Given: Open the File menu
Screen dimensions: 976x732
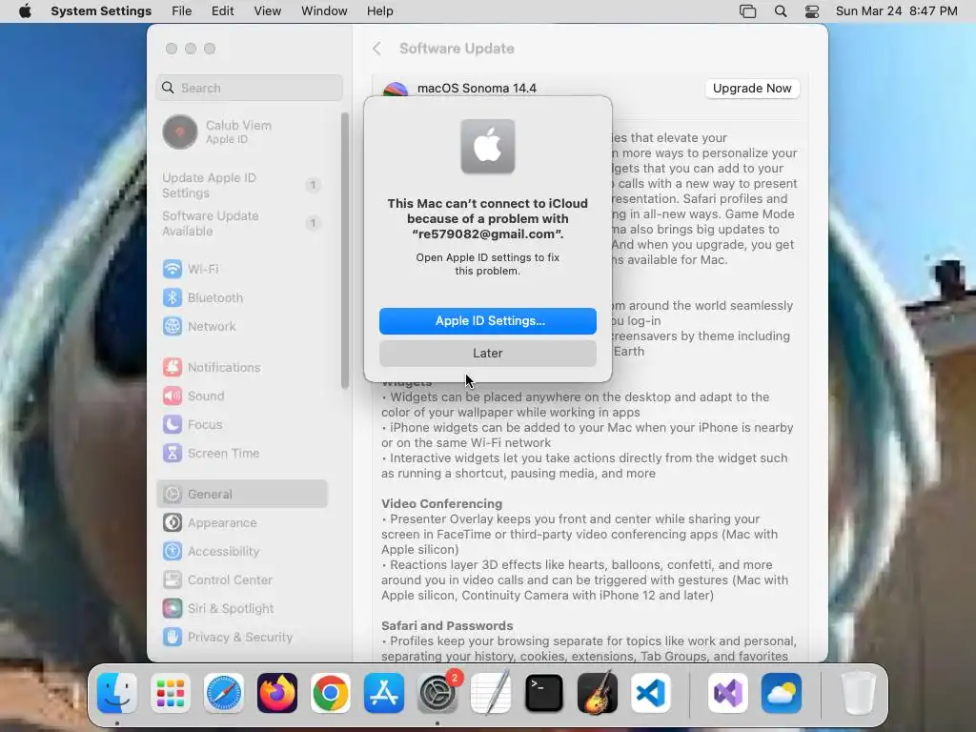Looking at the screenshot, I should 182,11.
